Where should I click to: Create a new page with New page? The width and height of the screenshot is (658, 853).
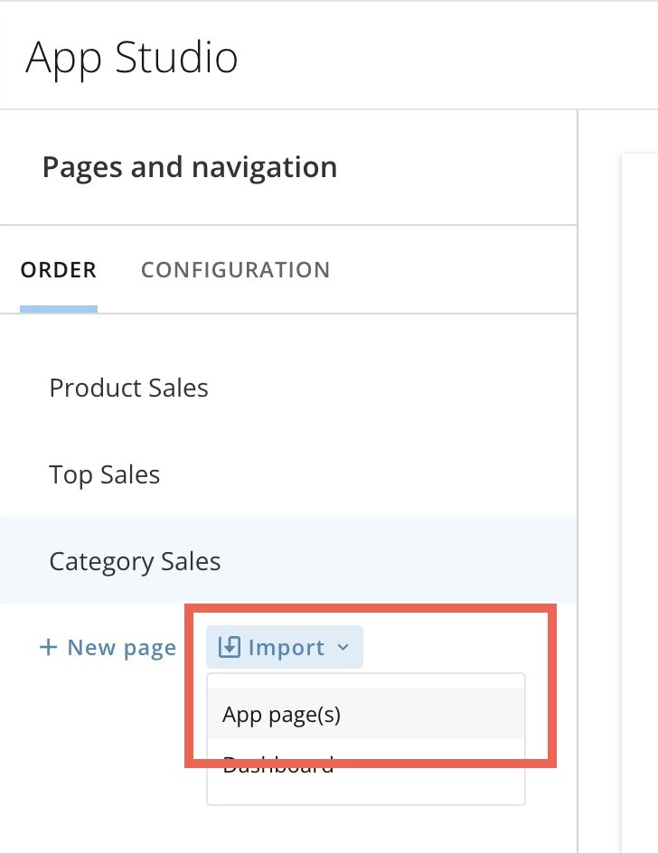click(x=121, y=647)
